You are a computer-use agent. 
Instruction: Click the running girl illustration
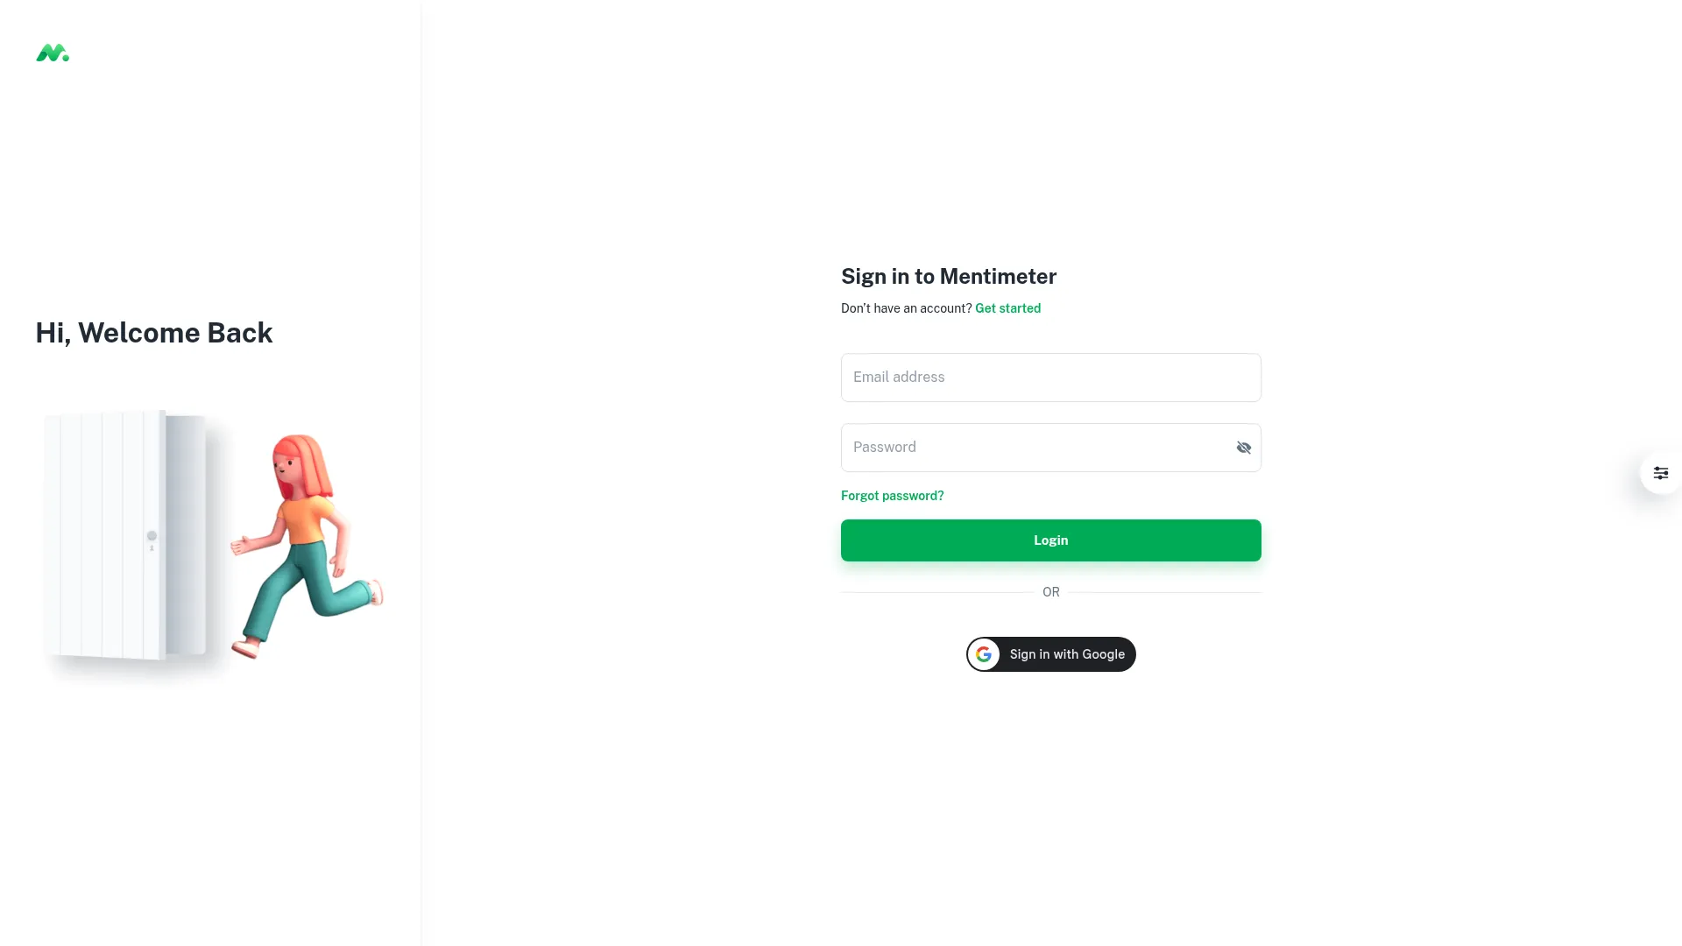(307, 545)
